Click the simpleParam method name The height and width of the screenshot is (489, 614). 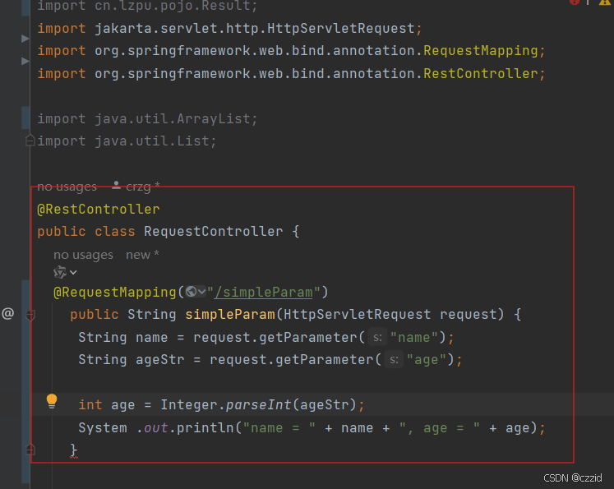(230, 315)
